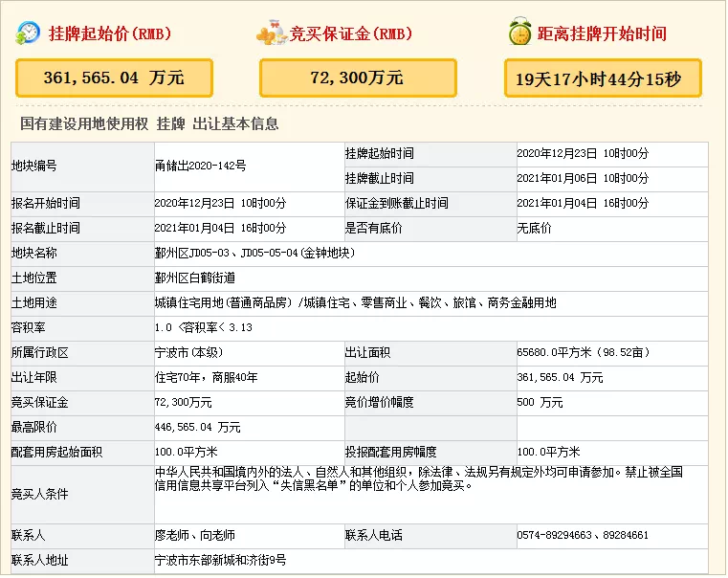Click the 土地位置 label
Image resolution: width=728 pixels, height=578 pixels.
(33, 278)
